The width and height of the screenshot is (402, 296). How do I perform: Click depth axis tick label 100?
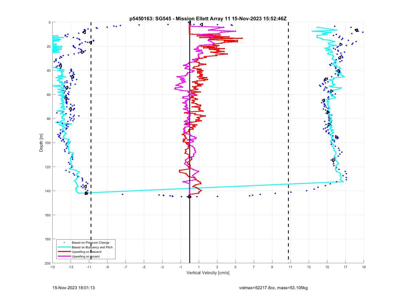(x=48, y=143)
